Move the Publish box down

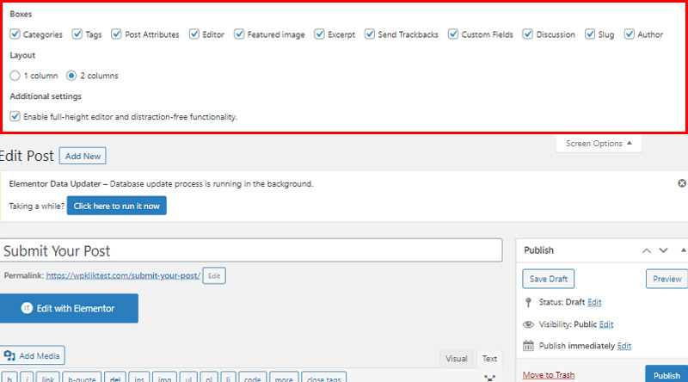coord(663,250)
